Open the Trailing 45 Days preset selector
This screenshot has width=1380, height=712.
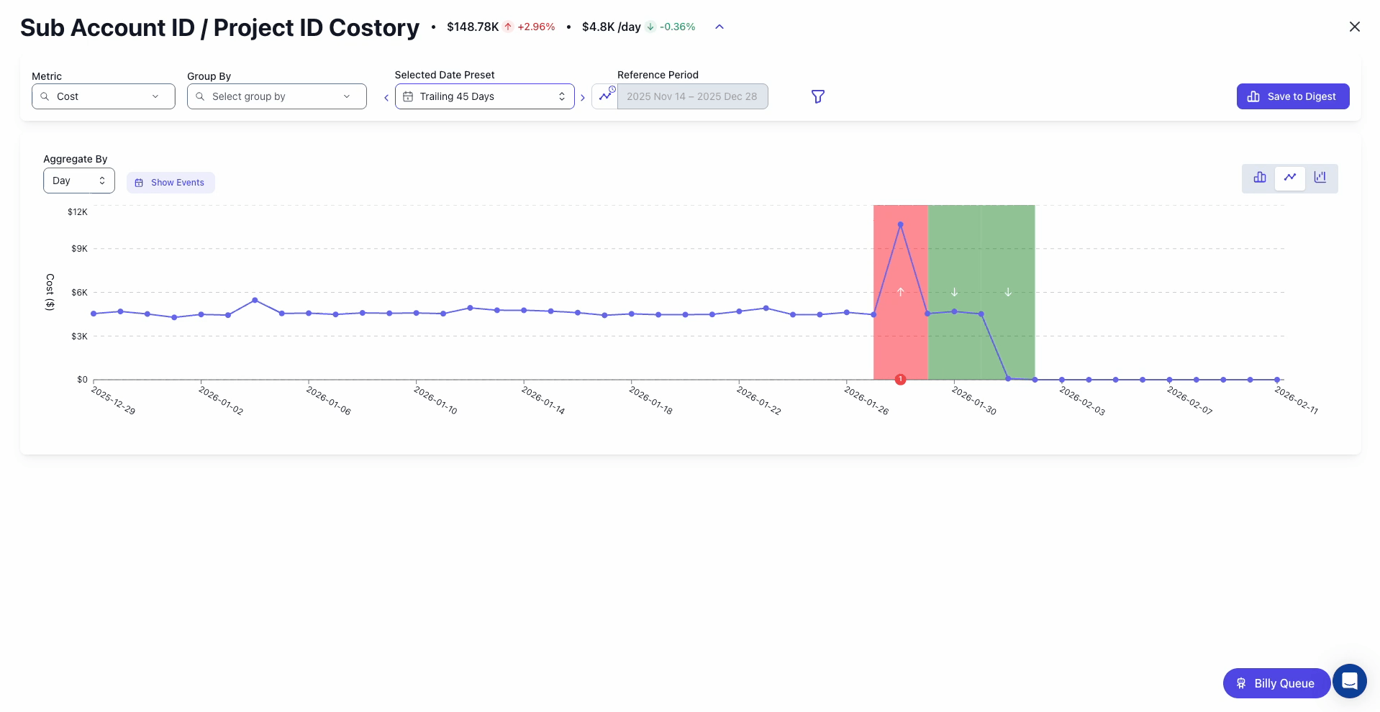[x=484, y=96]
